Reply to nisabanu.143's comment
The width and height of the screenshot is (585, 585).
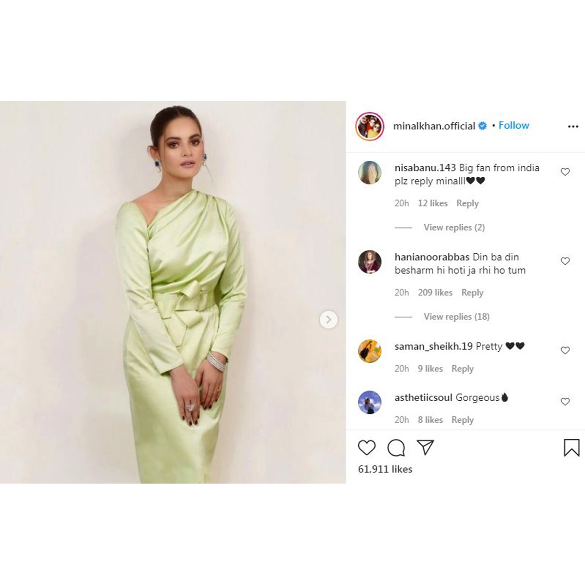pyautogui.click(x=468, y=203)
